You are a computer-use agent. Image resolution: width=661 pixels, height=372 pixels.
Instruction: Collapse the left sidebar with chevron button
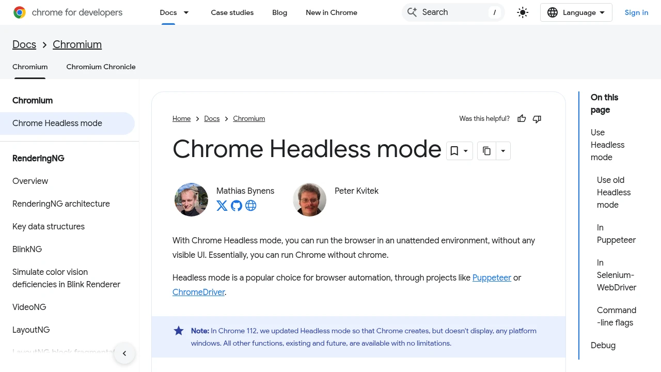pos(124,353)
